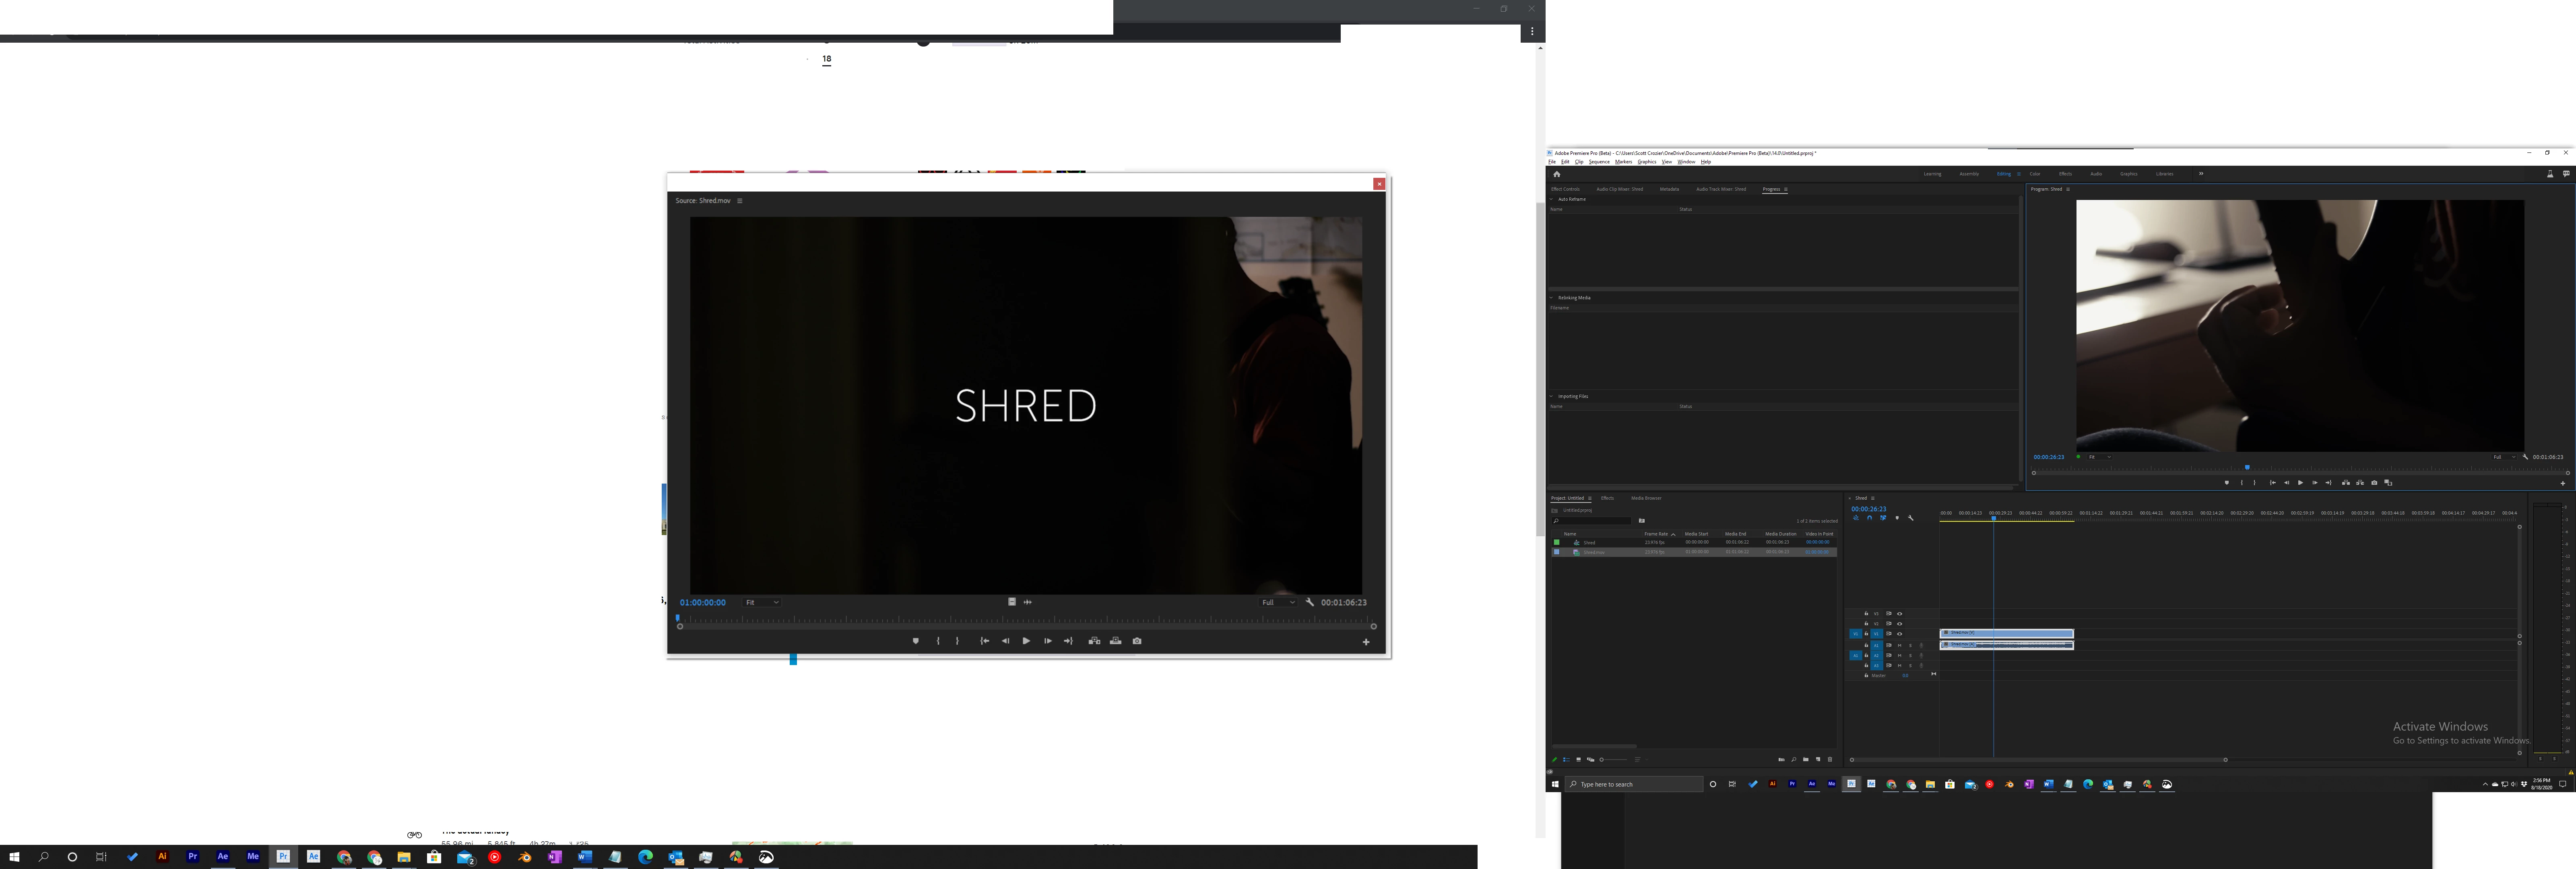Toggle lock on V2 track

1866,624
